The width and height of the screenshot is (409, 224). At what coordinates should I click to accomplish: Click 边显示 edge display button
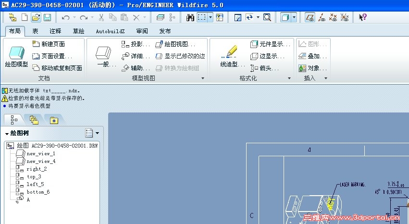click(267, 56)
